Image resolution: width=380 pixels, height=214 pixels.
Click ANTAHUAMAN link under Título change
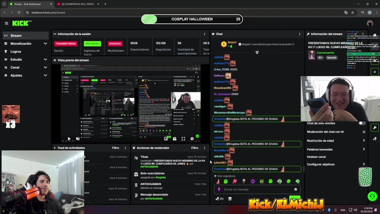149,167
